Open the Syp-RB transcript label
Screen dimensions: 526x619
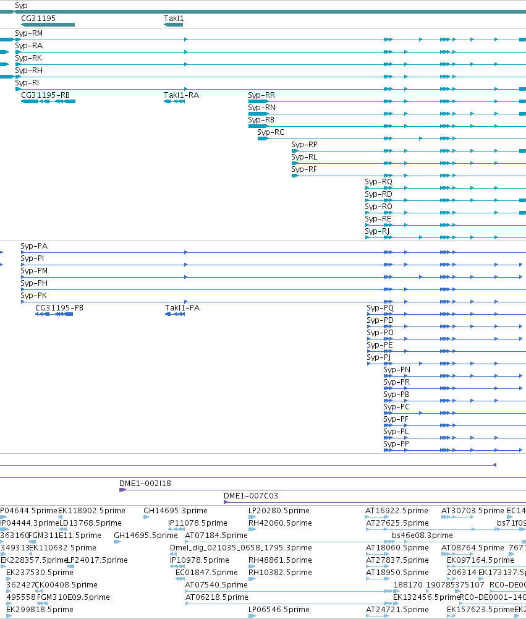pos(261,119)
